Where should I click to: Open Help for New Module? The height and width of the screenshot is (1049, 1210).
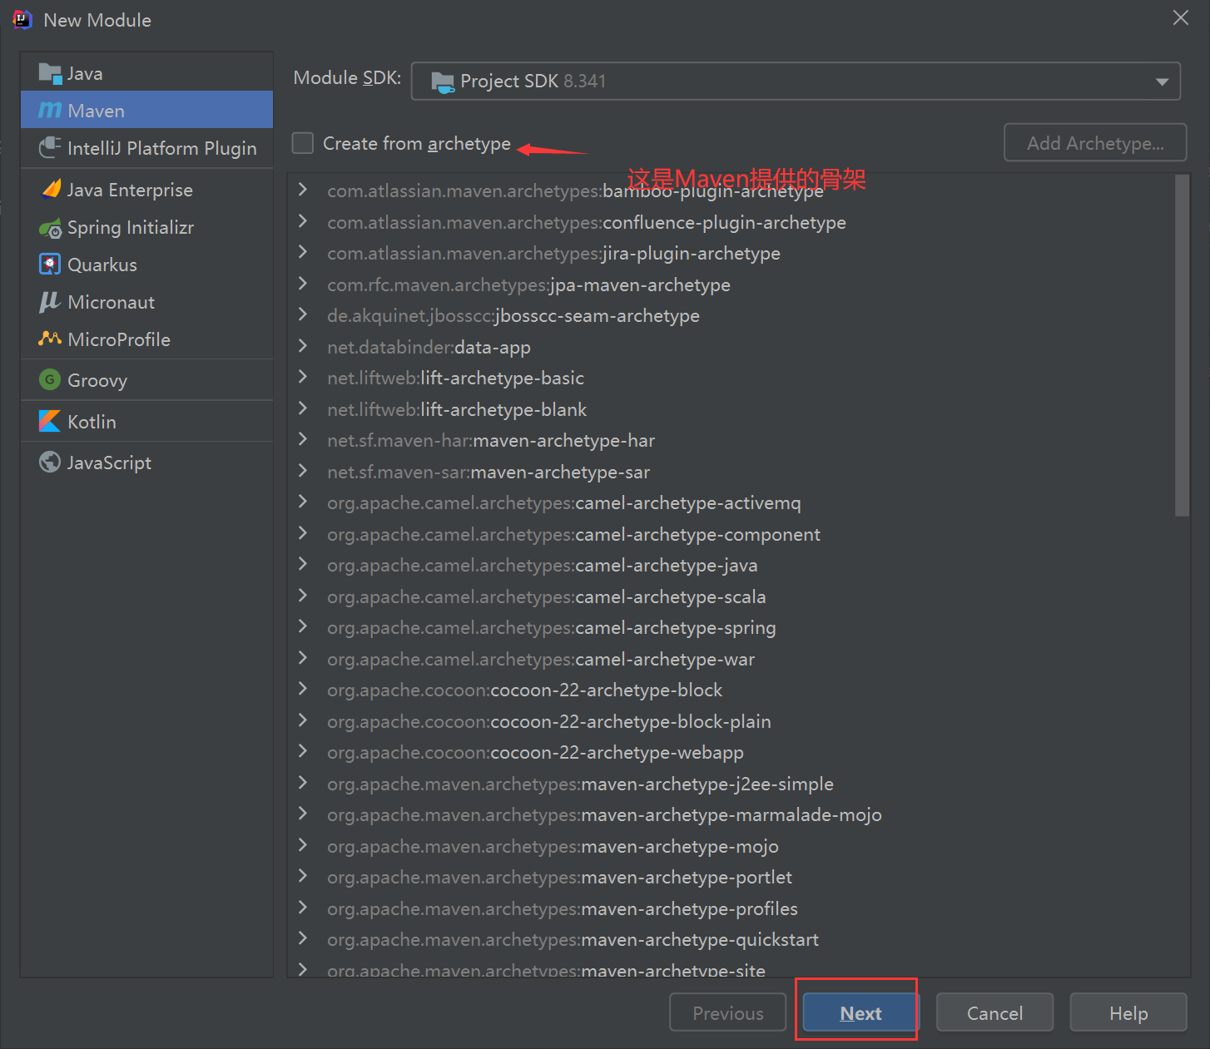pyautogui.click(x=1128, y=1012)
